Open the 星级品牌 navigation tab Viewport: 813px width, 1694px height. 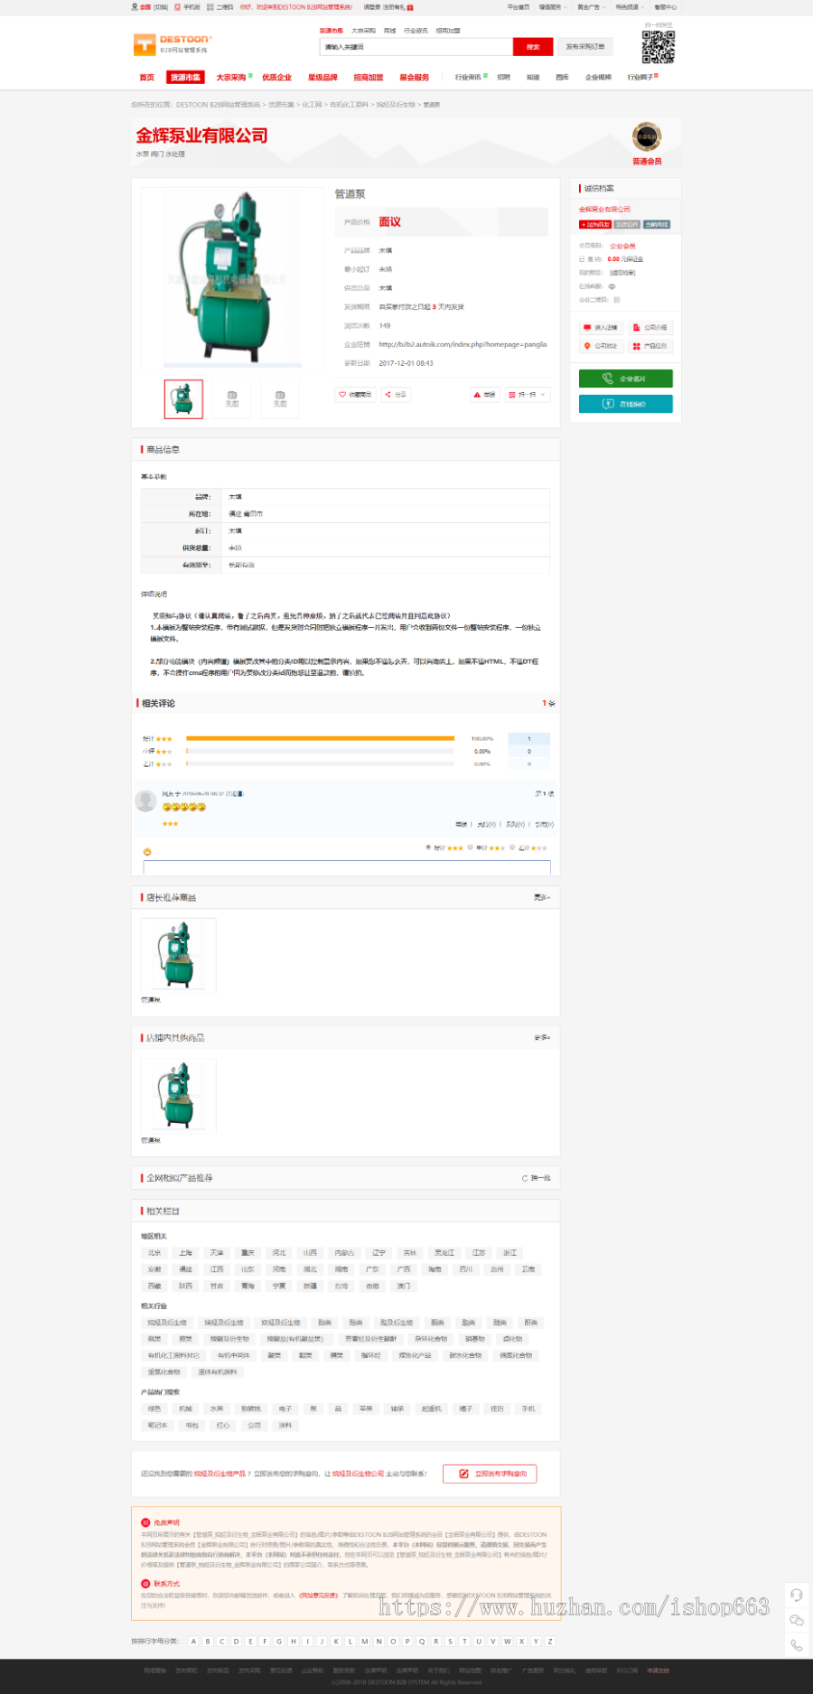point(322,78)
